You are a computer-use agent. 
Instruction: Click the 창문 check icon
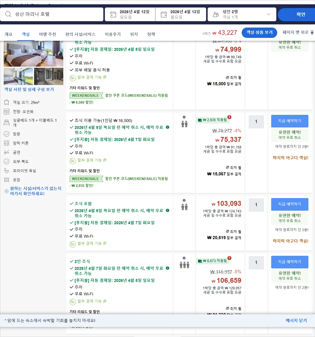click(7, 134)
